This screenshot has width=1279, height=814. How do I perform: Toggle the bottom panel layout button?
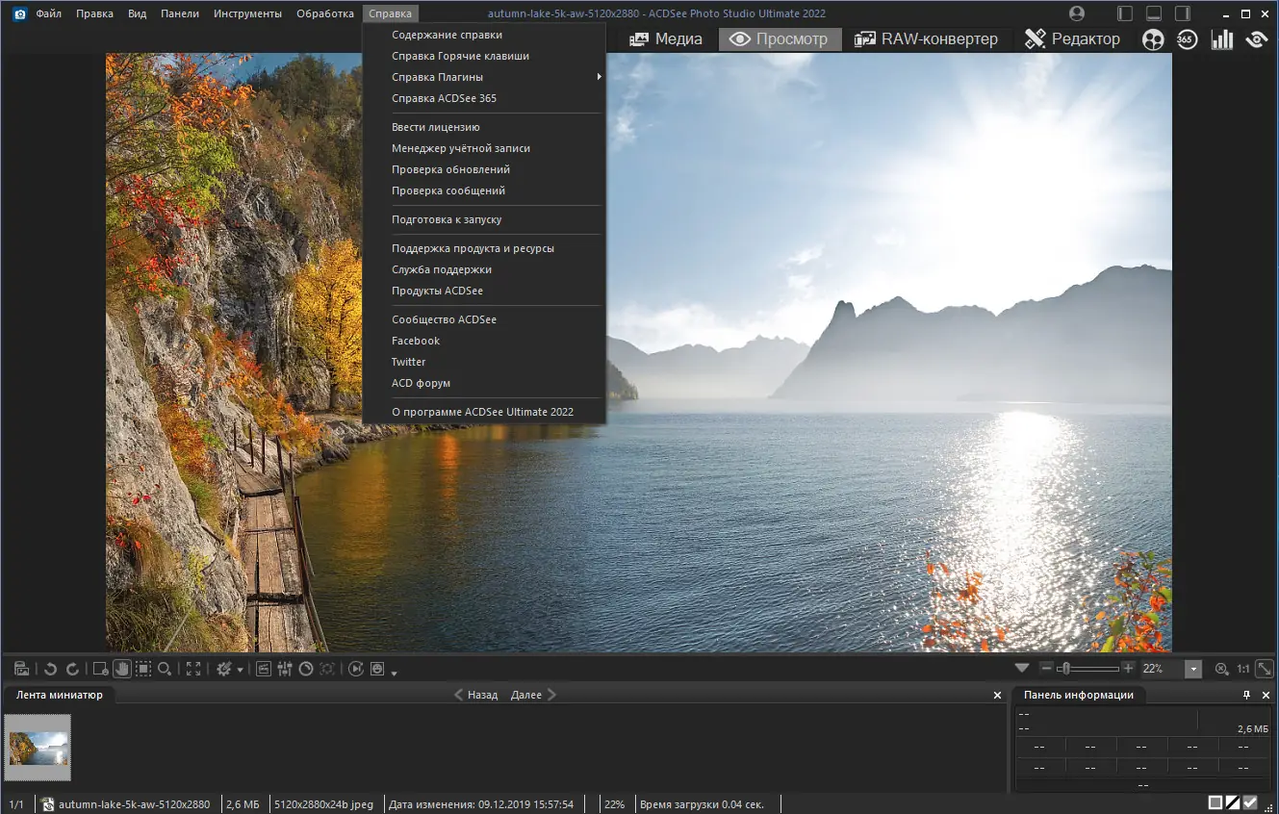(x=1154, y=13)
